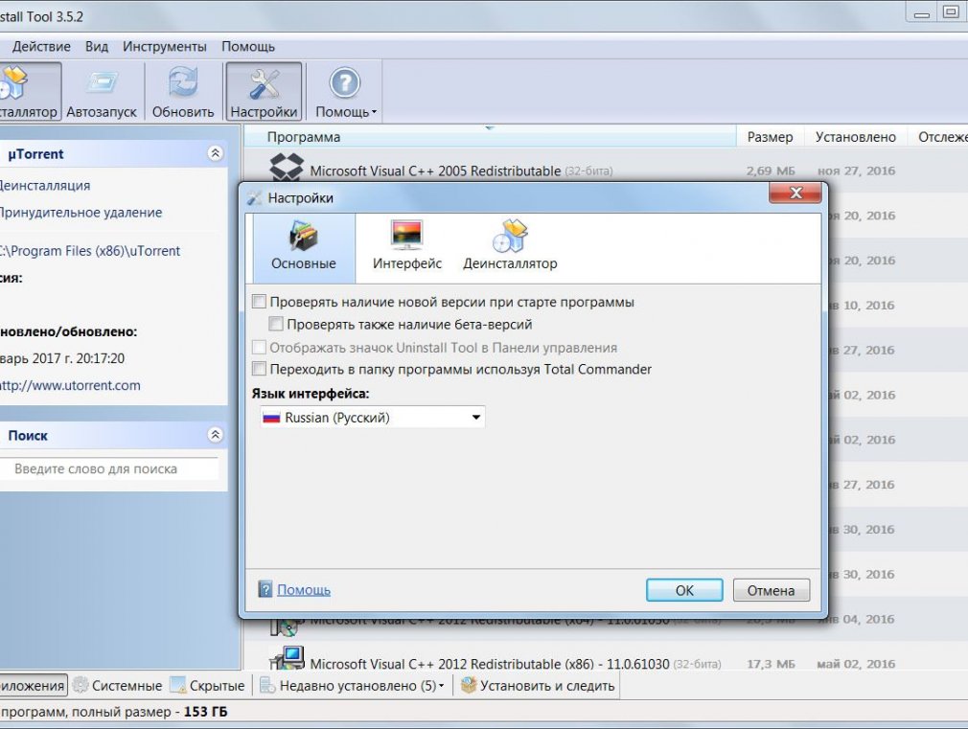Minimize the Uninstall Tool window
Screen dimensions: 968x729
922,13
